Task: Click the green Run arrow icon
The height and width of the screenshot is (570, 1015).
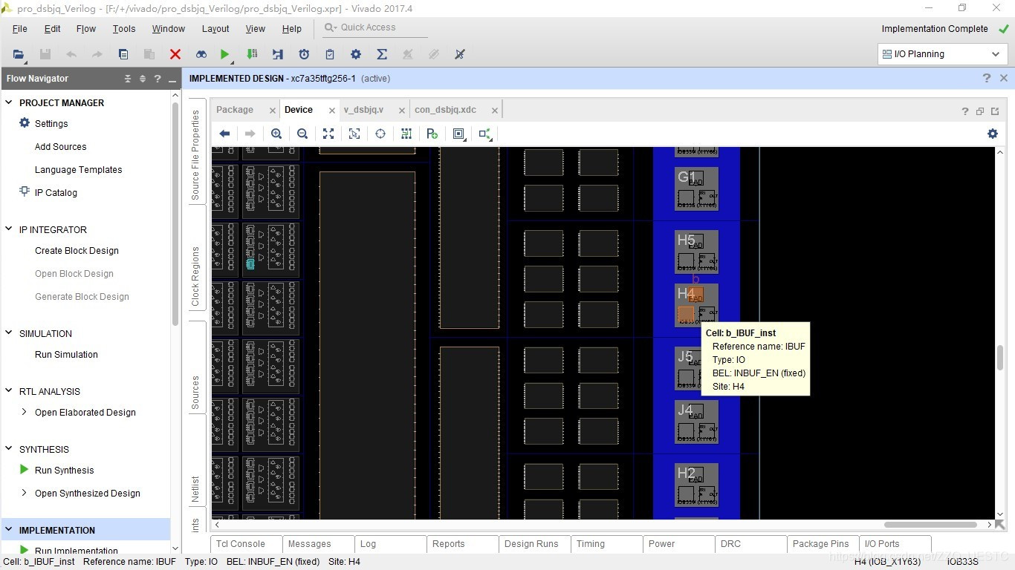Action: (x=225, y=54)
